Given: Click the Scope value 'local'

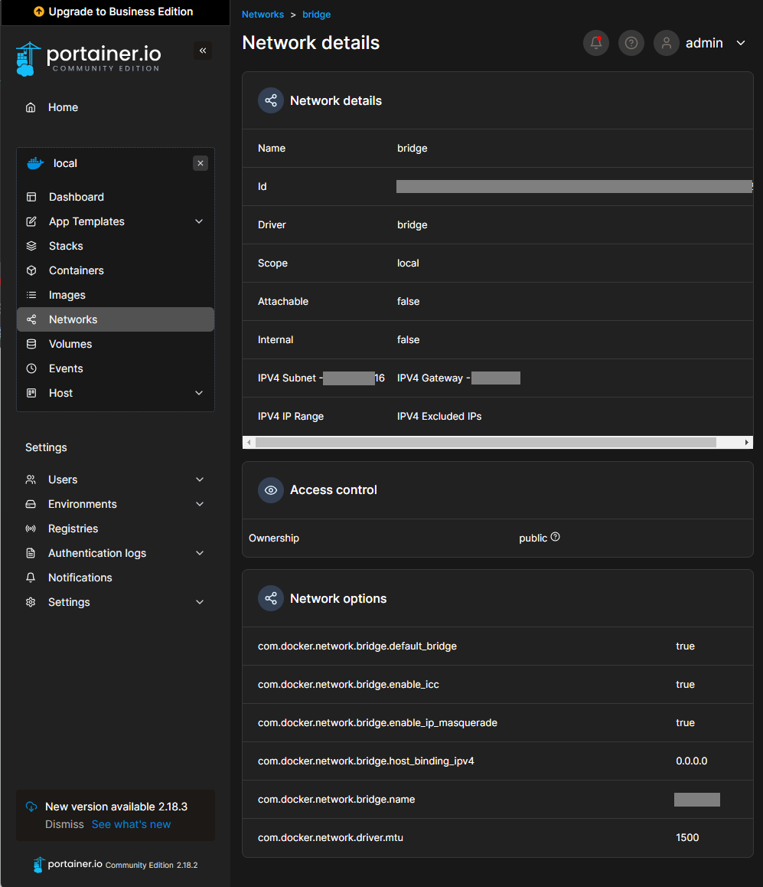Looking at the screenshot, I should tap(408, 263).
